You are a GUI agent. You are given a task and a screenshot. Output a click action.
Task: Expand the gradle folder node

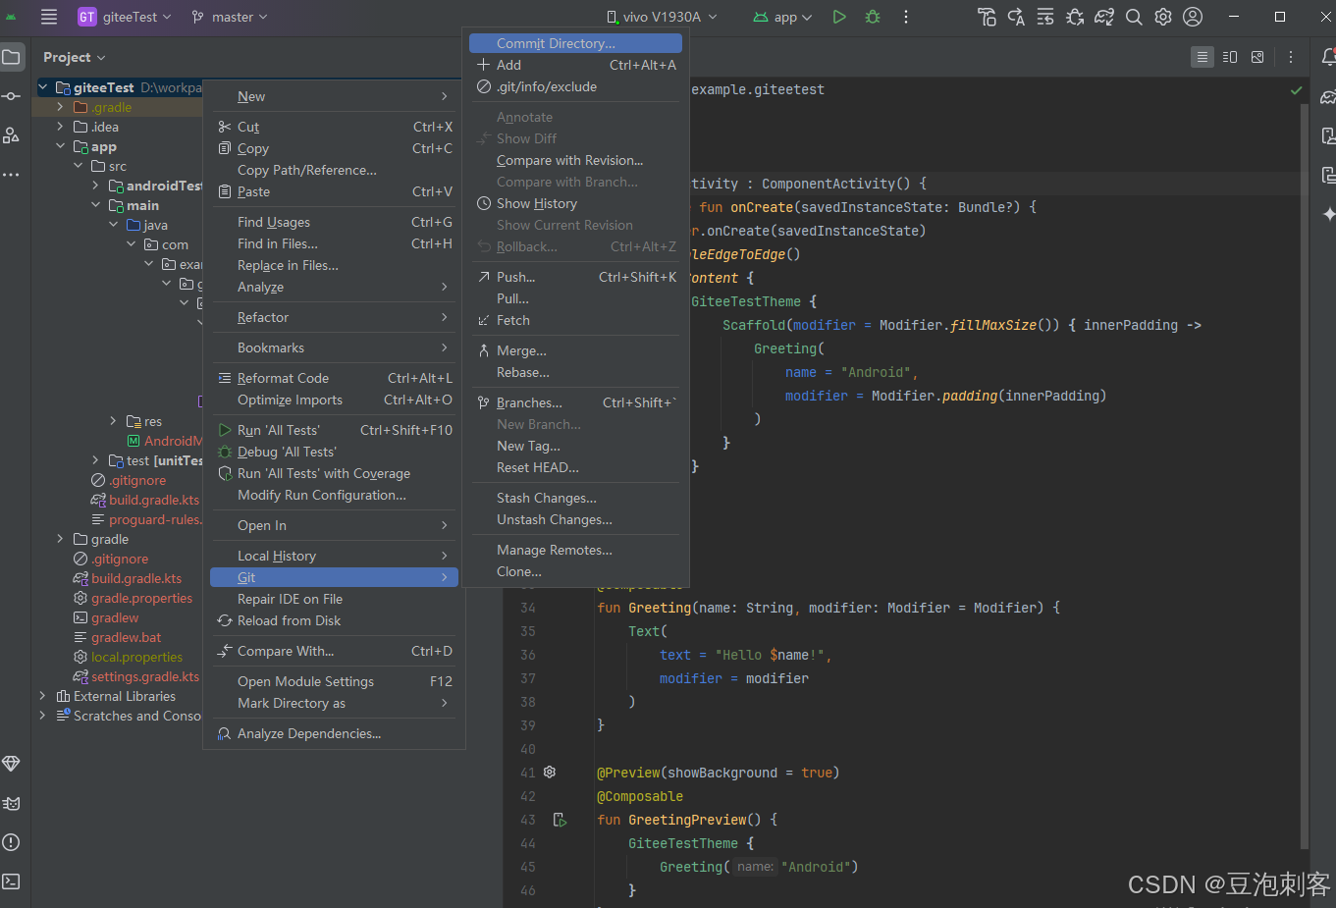click(x=60, y=538)
